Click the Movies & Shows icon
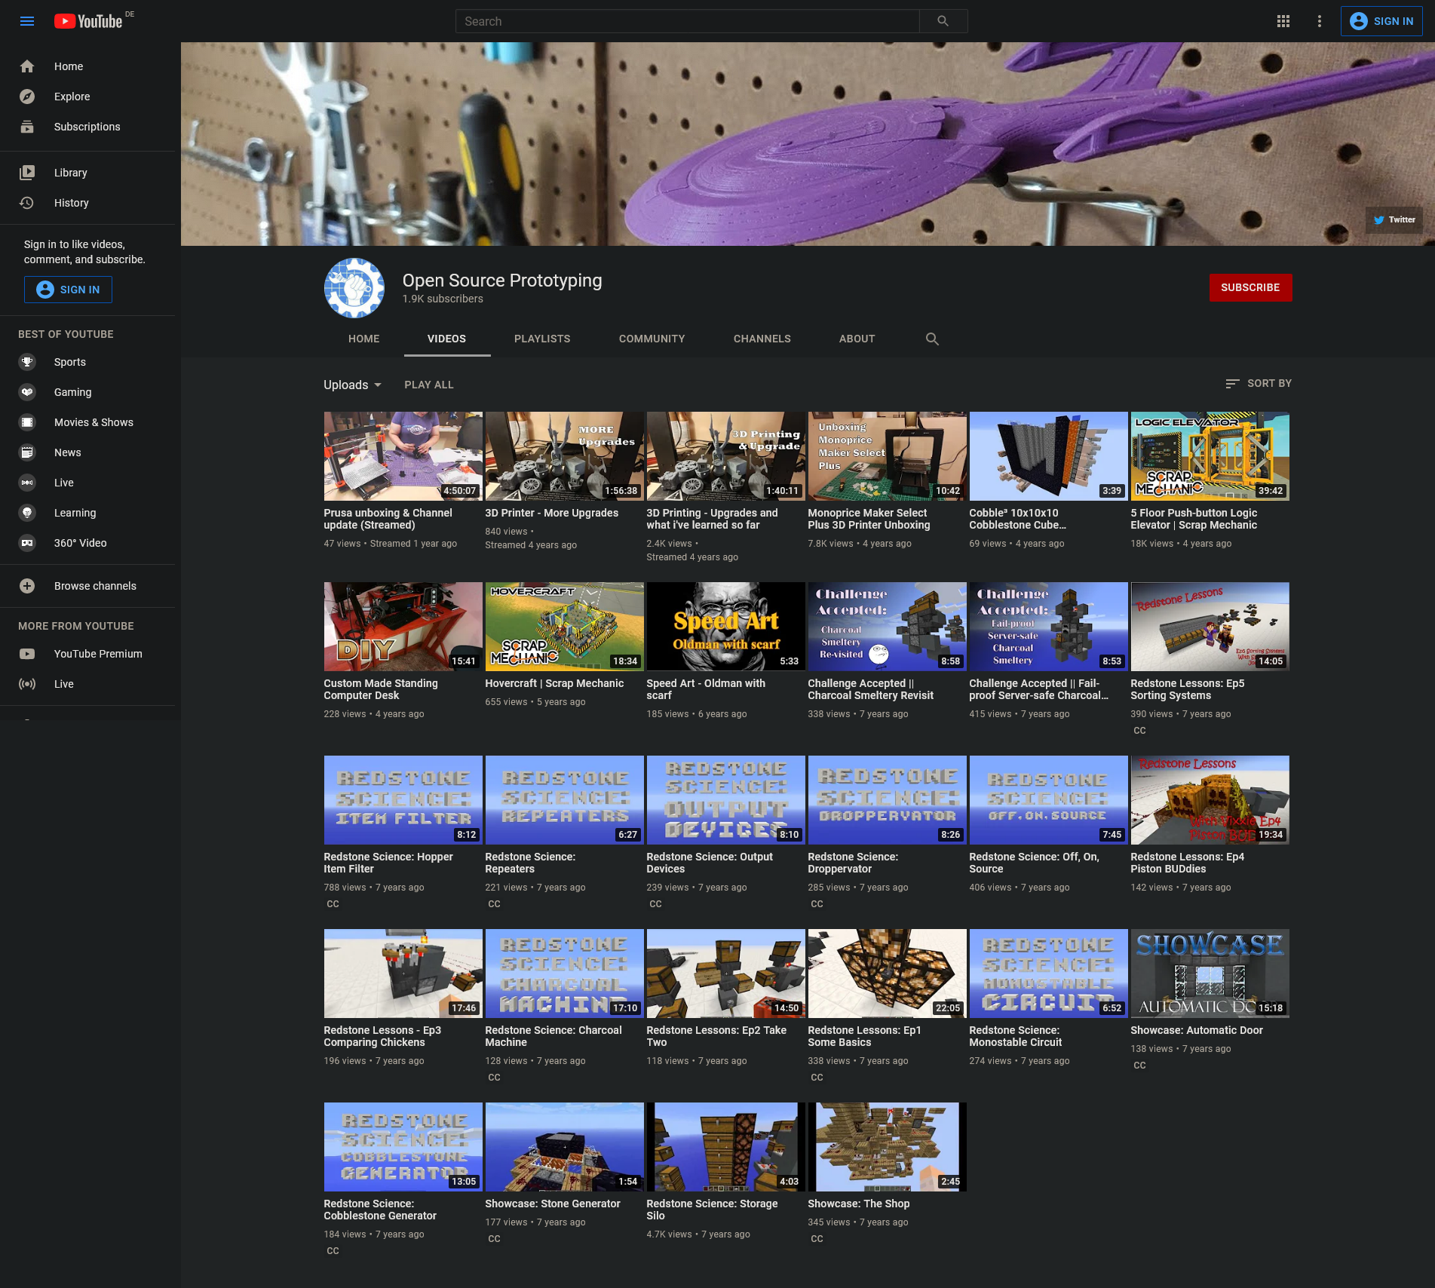Screen dimensions: 1435x1288 27,422
